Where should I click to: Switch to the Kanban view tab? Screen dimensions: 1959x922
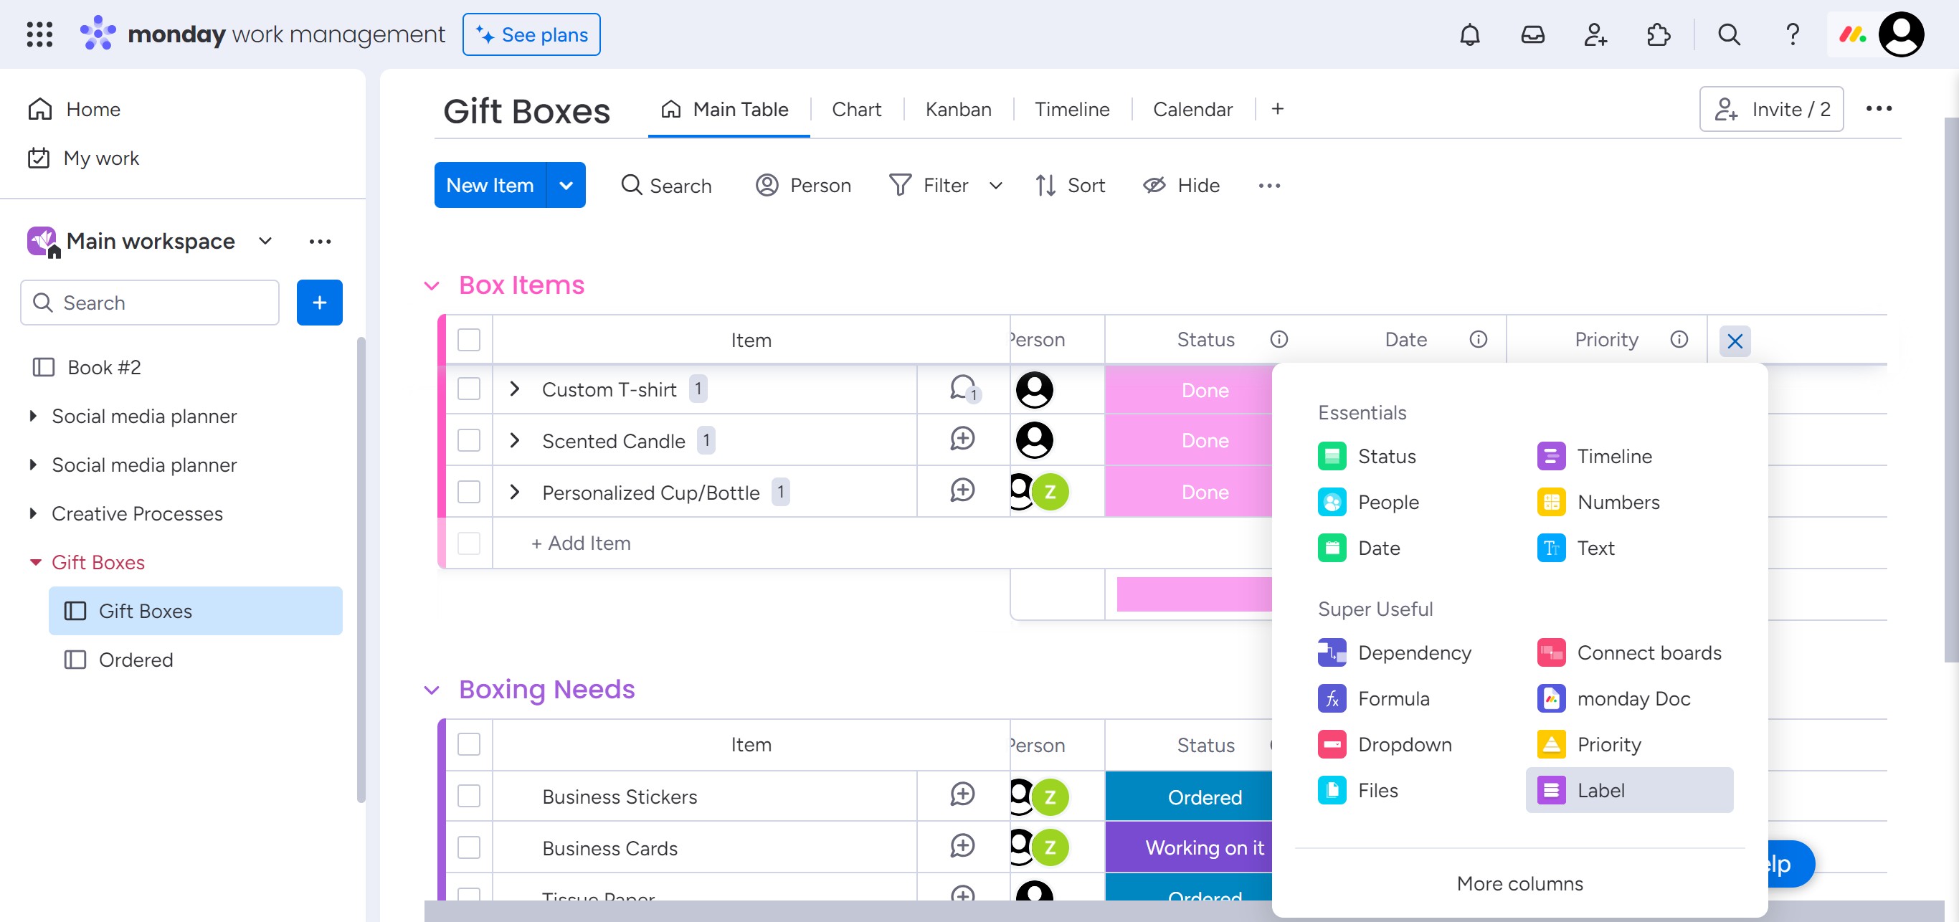coord(957,110)
